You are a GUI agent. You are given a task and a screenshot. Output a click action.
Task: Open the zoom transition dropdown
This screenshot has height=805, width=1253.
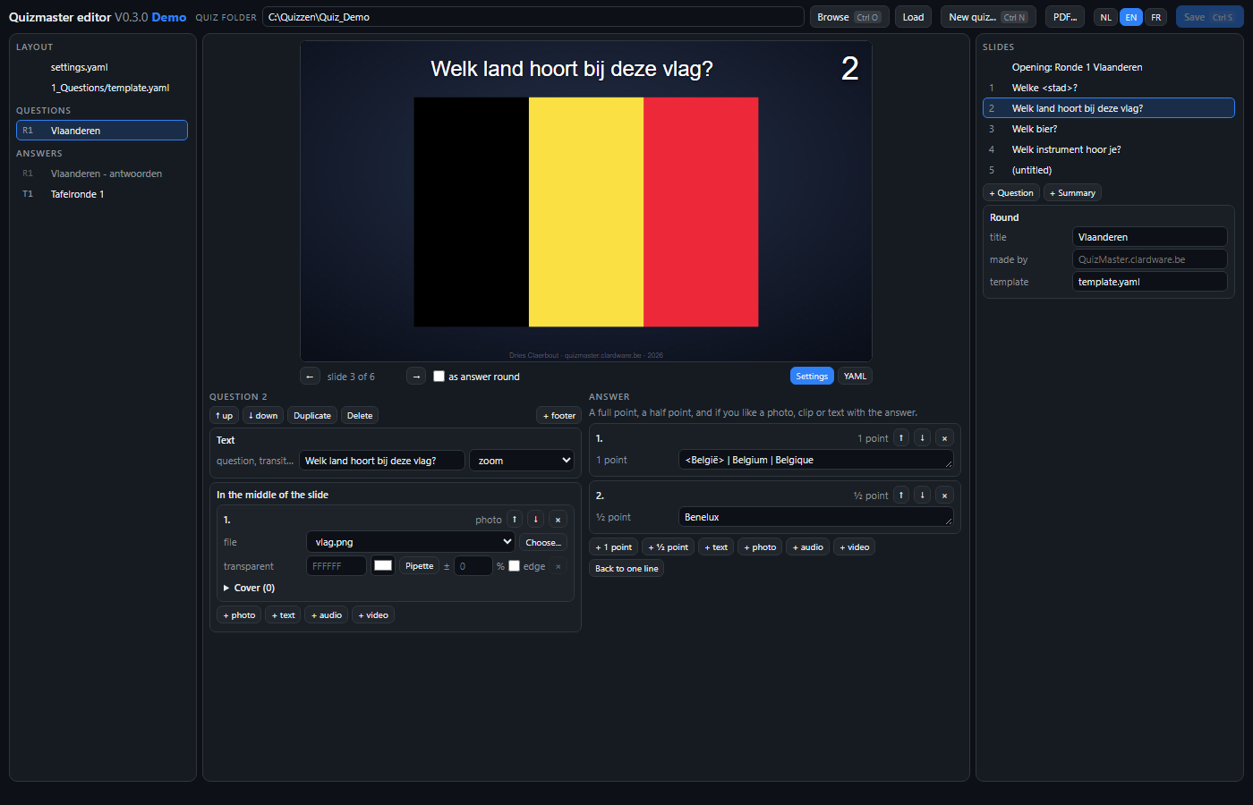[x=522, y=461]
